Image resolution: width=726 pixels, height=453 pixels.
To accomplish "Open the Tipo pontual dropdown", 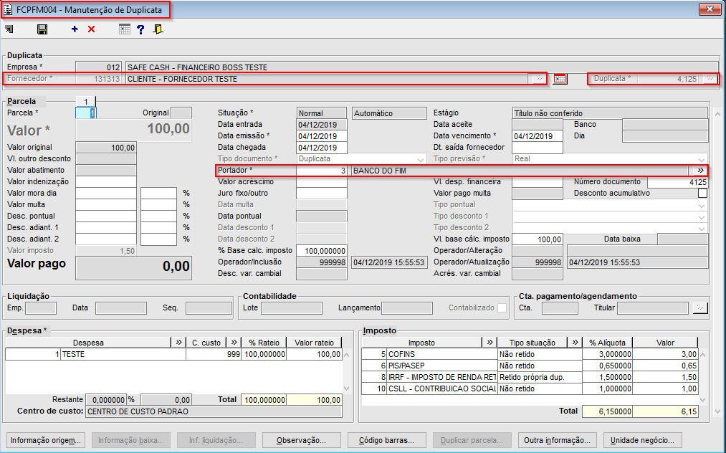I will click(x=702, y=205).
